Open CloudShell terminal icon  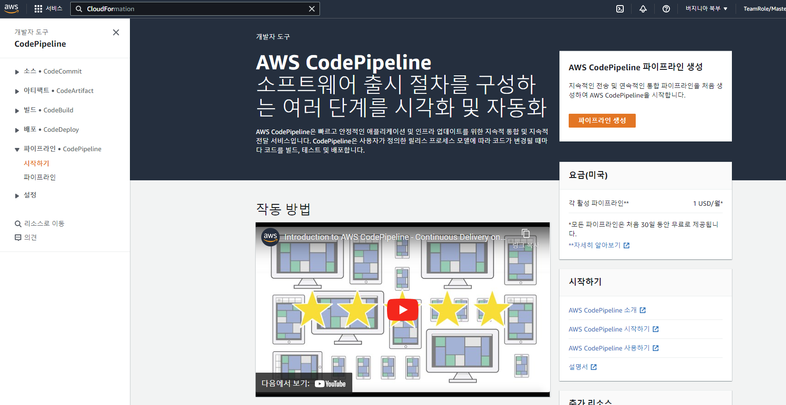point(620,9)
